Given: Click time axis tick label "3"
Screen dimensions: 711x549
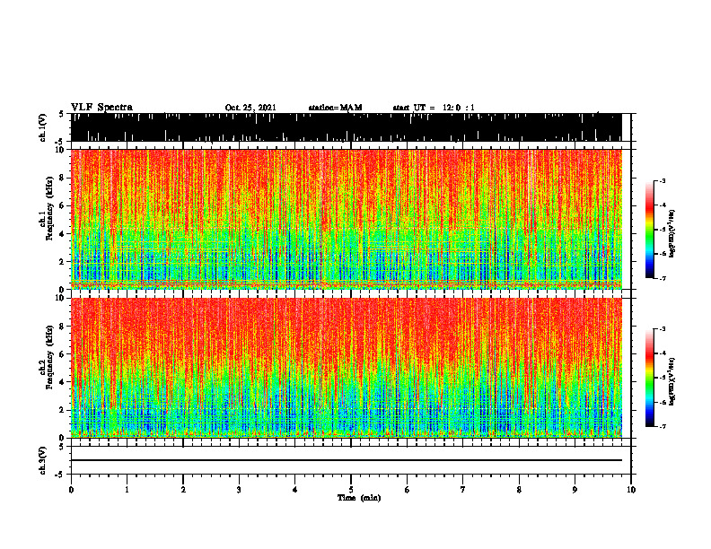Looking at the screenshot, I should coord(239,490).
